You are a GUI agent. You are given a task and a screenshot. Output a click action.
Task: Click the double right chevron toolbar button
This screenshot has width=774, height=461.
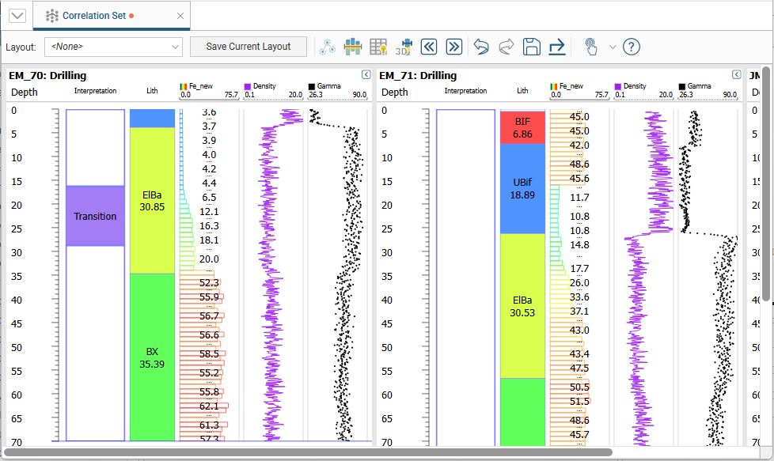453,47
